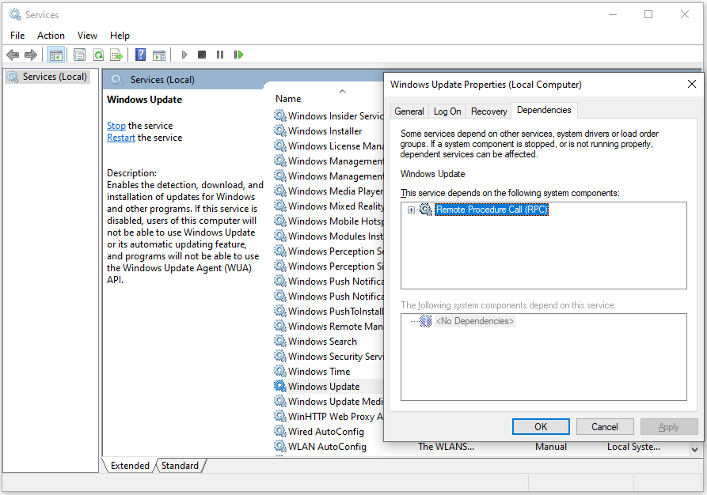Click the Restart the service link
Viewport: 707px width, 495px height.
pyautogui.click(x=121, y=138)
